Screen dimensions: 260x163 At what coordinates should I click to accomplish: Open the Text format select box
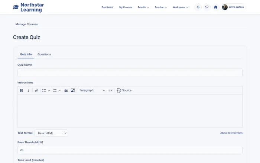tap(51, 133)
